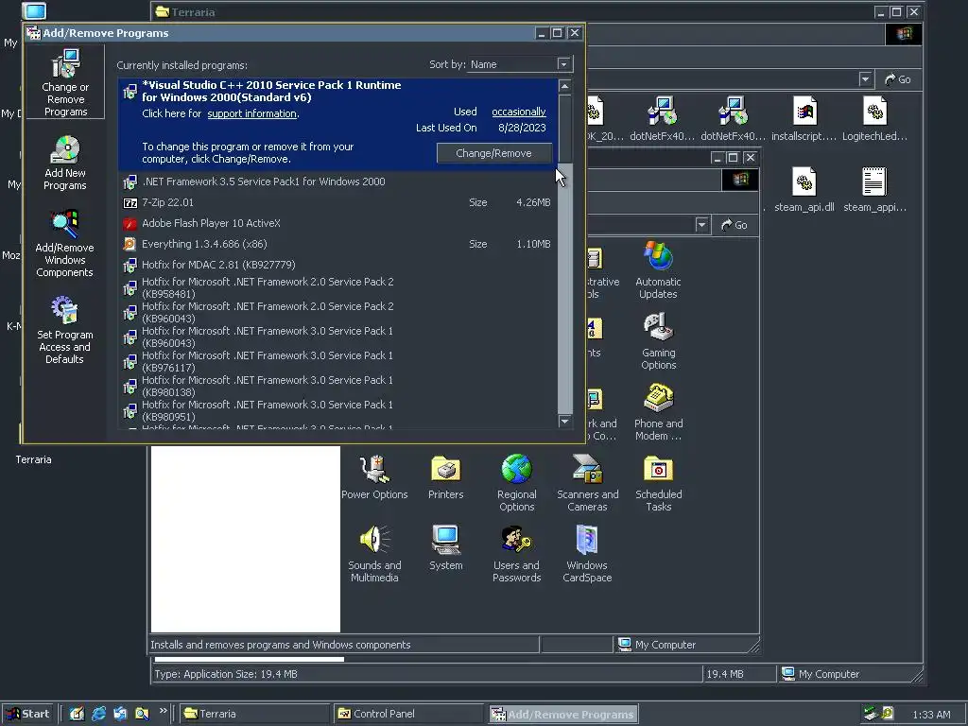
Task: Select hotfix entry KB958481
Action: click(337, 287)
